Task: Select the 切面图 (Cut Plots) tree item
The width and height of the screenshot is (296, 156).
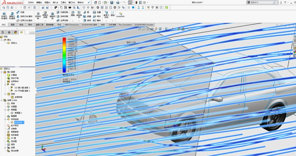Action: click(14, 107)
